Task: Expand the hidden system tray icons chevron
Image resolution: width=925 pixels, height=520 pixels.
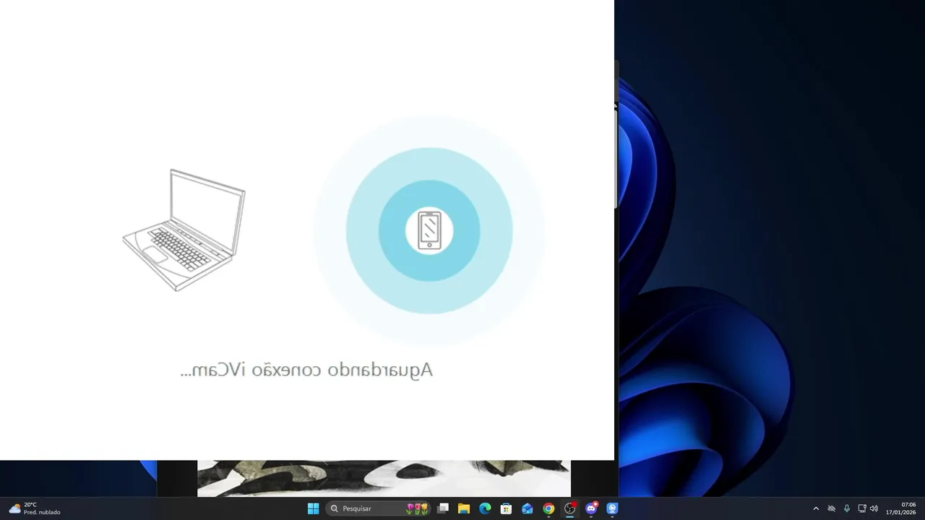Action: pos(816,508)
